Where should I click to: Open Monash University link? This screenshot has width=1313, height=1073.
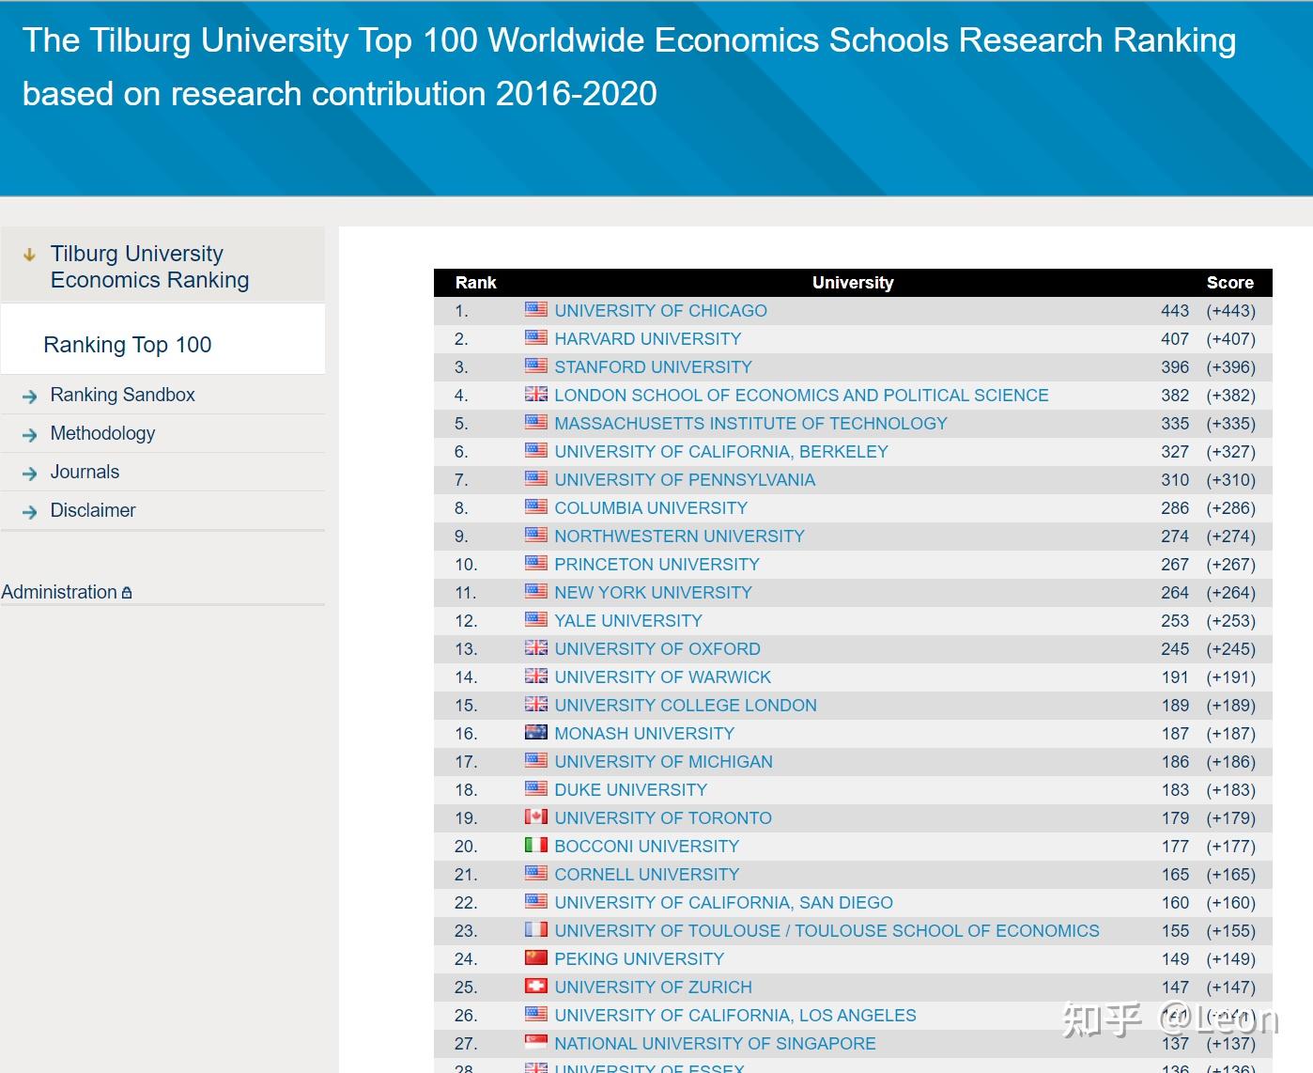pos(644,734)
